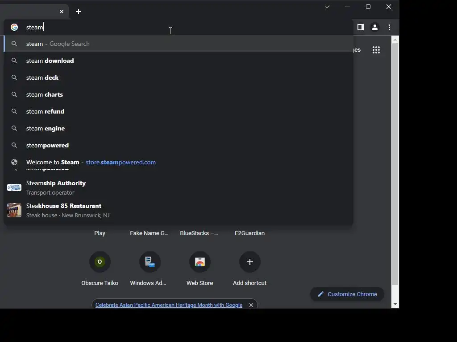The width and height of the screenshot is (457, 342).
Task: Toggle the side panel icon
Action: (361, 27)
